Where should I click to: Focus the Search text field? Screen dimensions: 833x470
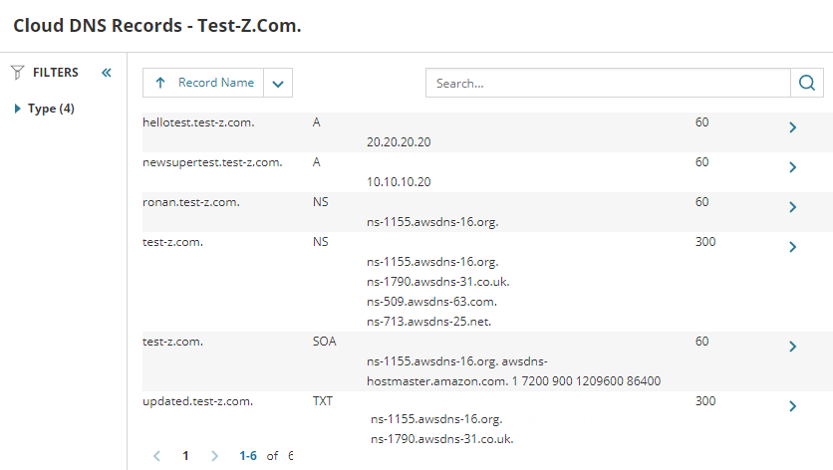(x=608, y=84)
